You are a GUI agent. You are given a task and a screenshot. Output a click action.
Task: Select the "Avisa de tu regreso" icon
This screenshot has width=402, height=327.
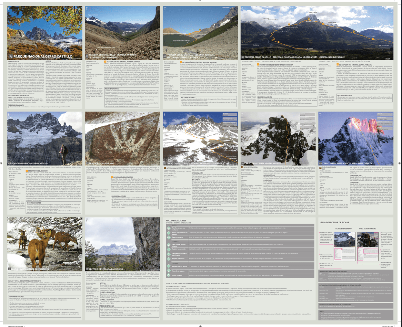168,271
